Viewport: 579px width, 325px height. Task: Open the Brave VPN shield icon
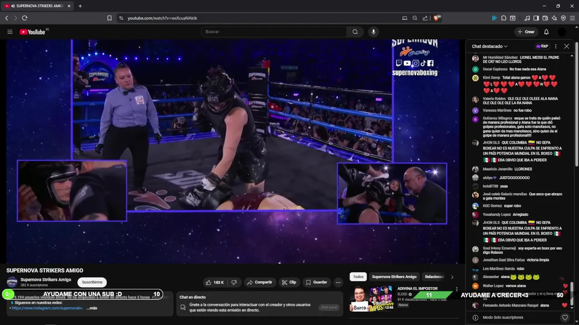pos(563,18)
